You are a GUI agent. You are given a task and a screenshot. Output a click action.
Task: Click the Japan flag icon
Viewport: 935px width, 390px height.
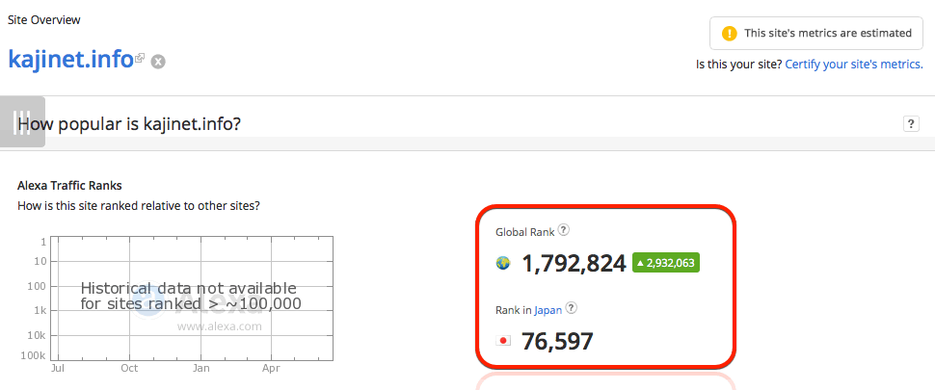click(x=502, y=341)
